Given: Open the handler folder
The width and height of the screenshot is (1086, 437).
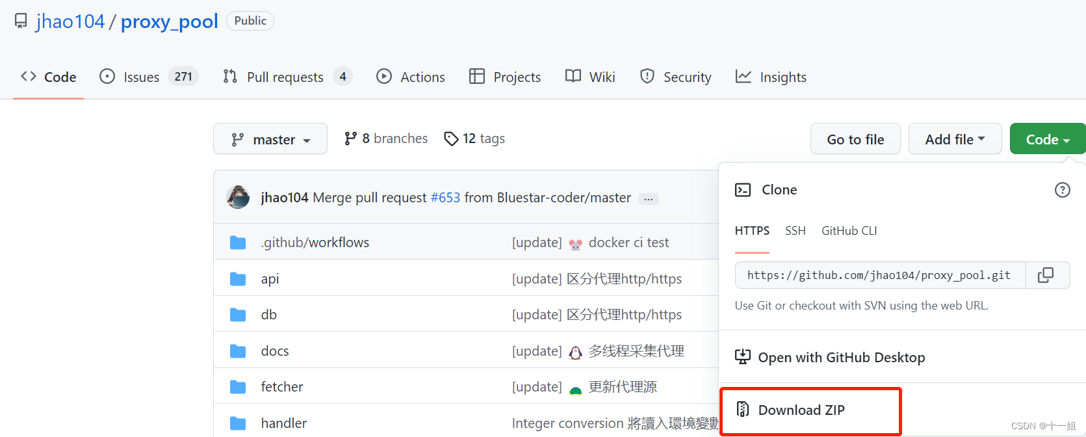Looking at the screenshot, I should (284, 423).
